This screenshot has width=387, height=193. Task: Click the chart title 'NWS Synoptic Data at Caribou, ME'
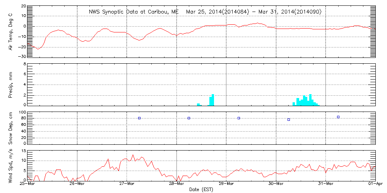134,12
